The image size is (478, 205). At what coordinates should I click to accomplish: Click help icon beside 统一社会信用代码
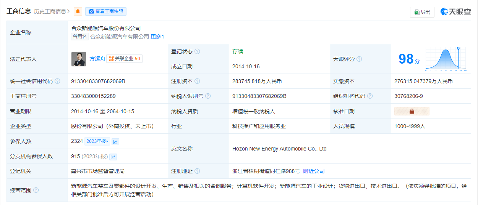57,81
